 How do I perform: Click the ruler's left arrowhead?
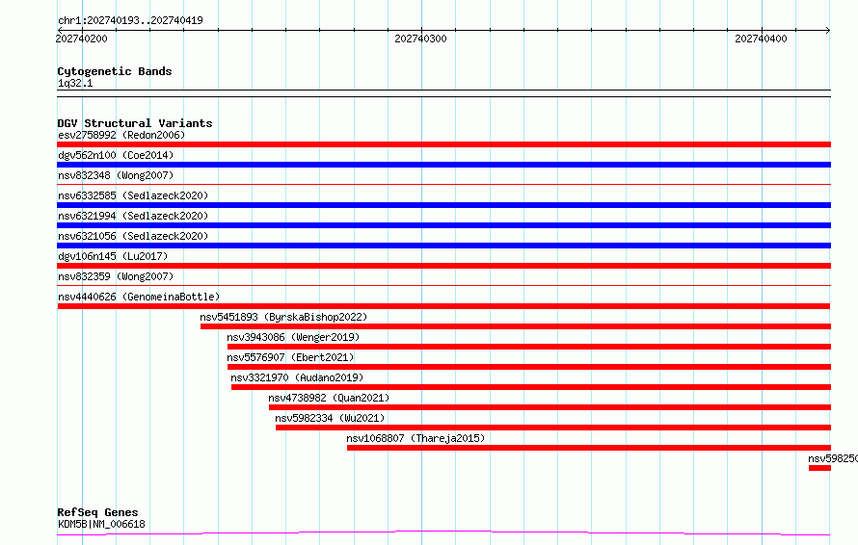tap(60, 30)
